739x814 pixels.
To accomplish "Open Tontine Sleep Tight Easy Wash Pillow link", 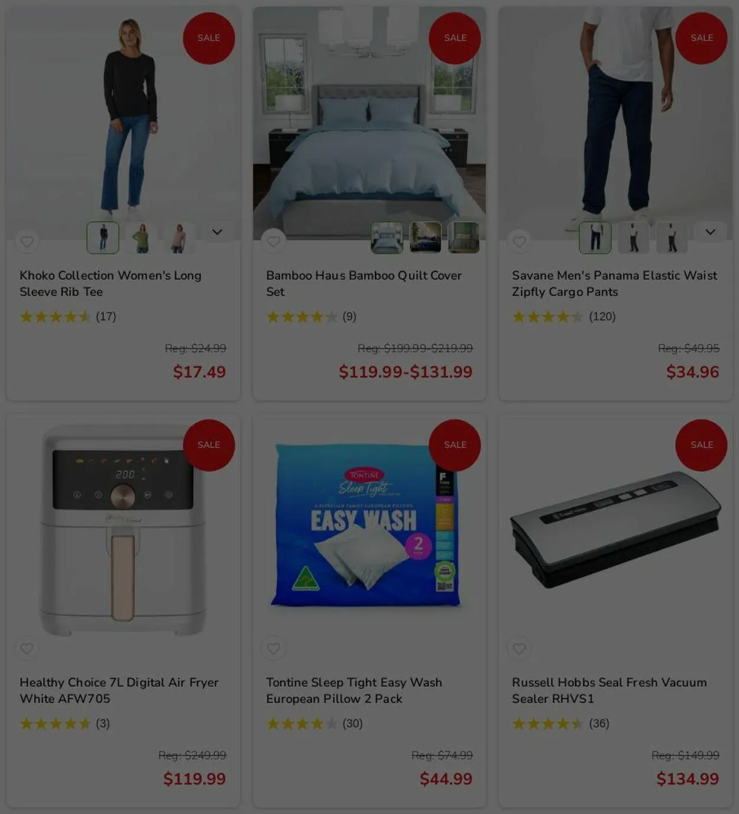I will (354, 690).
